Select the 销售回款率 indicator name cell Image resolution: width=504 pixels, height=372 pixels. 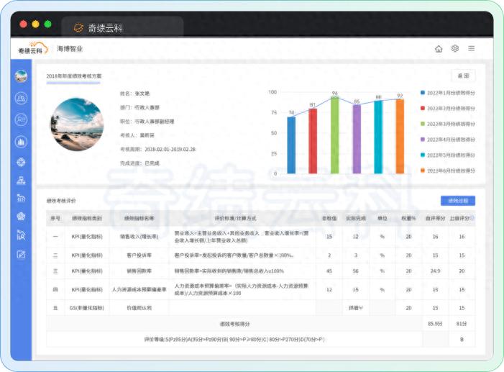(139, 271)
